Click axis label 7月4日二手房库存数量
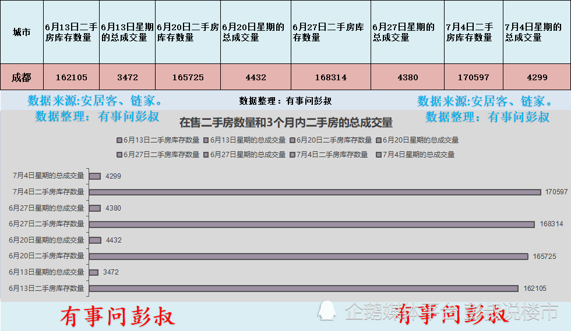 coord(48,192)
